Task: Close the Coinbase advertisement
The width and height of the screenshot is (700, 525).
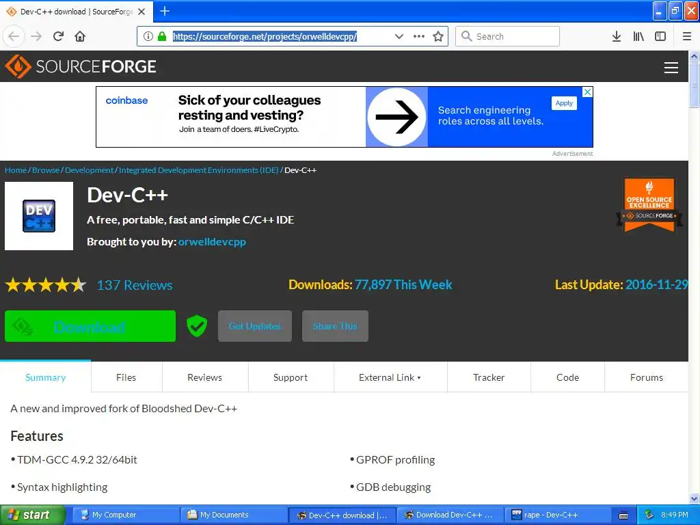Action: 587,92
